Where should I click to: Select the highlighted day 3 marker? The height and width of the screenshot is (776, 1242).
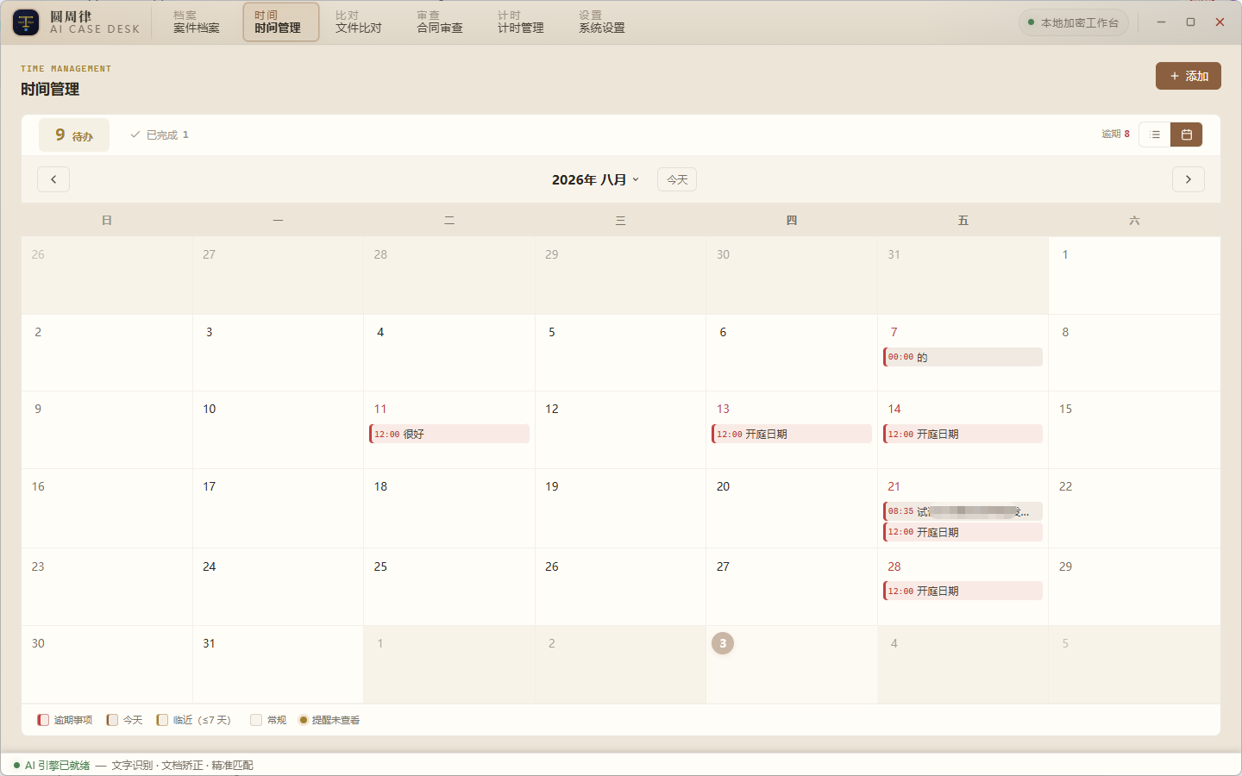pos(723,643)
